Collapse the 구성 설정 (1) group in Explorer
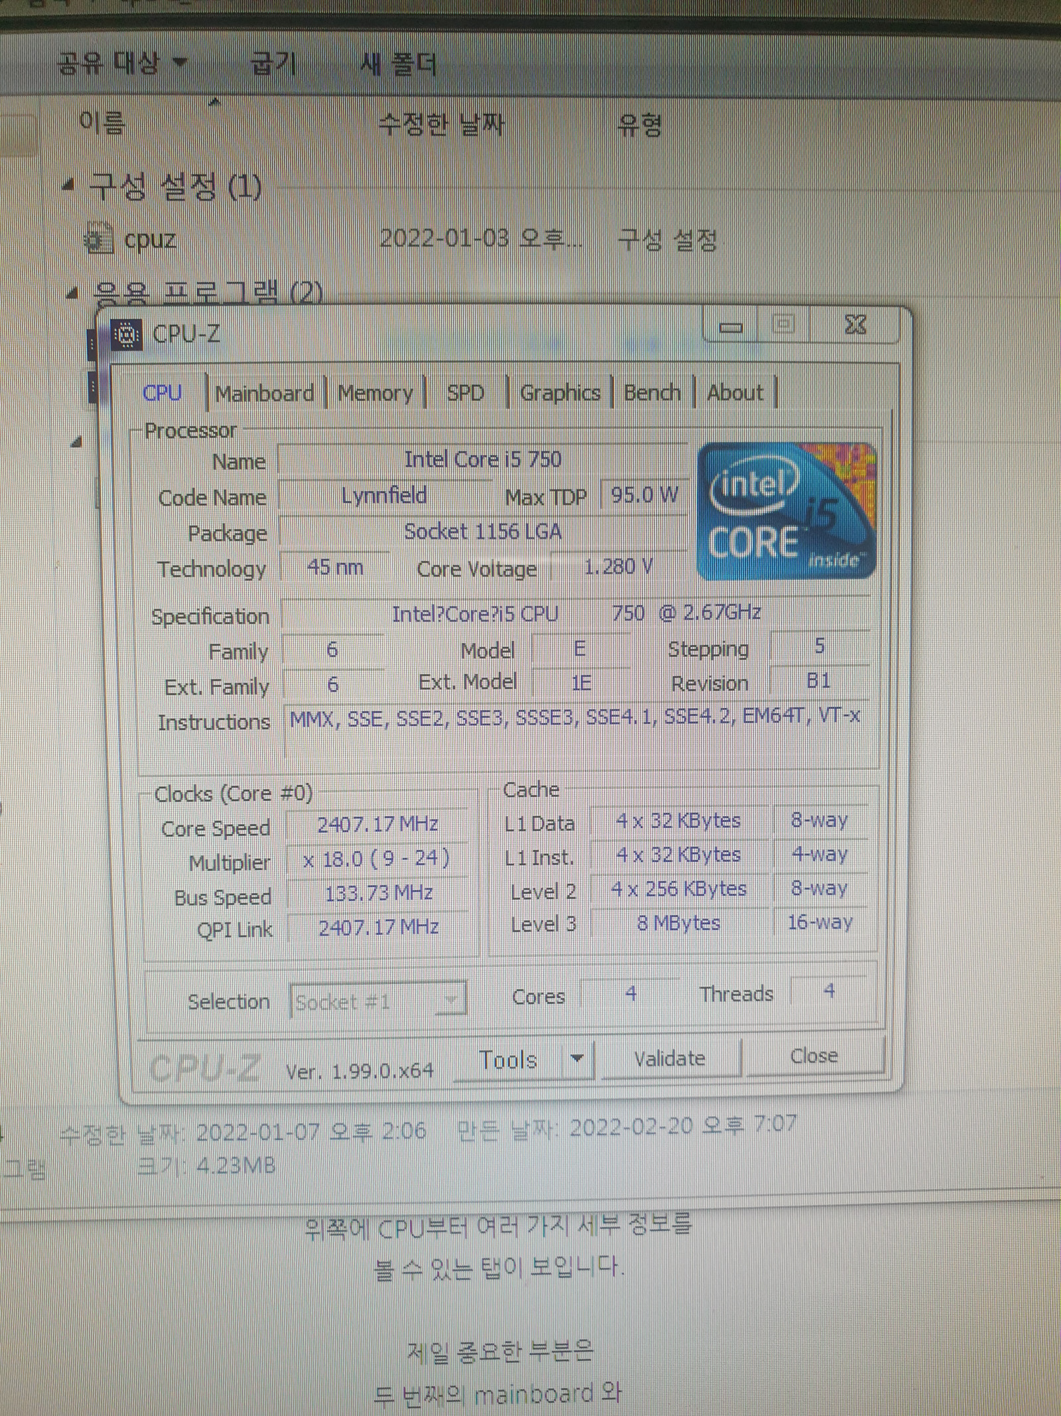Image resolution: width=1061 pixels, height=1416 pixels. coord(68,186)
